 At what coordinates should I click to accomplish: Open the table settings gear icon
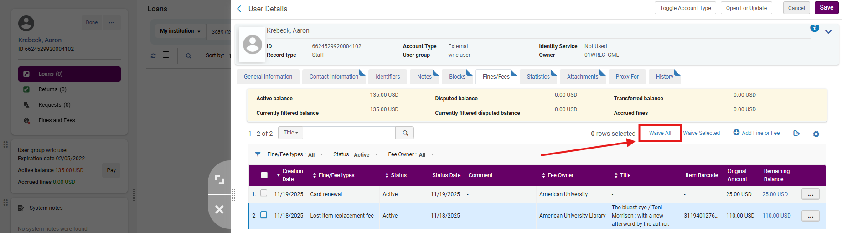(x=816, y=134)
